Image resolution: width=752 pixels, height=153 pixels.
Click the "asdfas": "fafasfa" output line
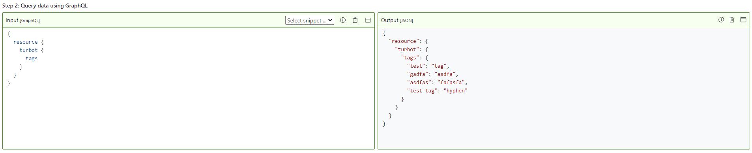coord(437,83)
